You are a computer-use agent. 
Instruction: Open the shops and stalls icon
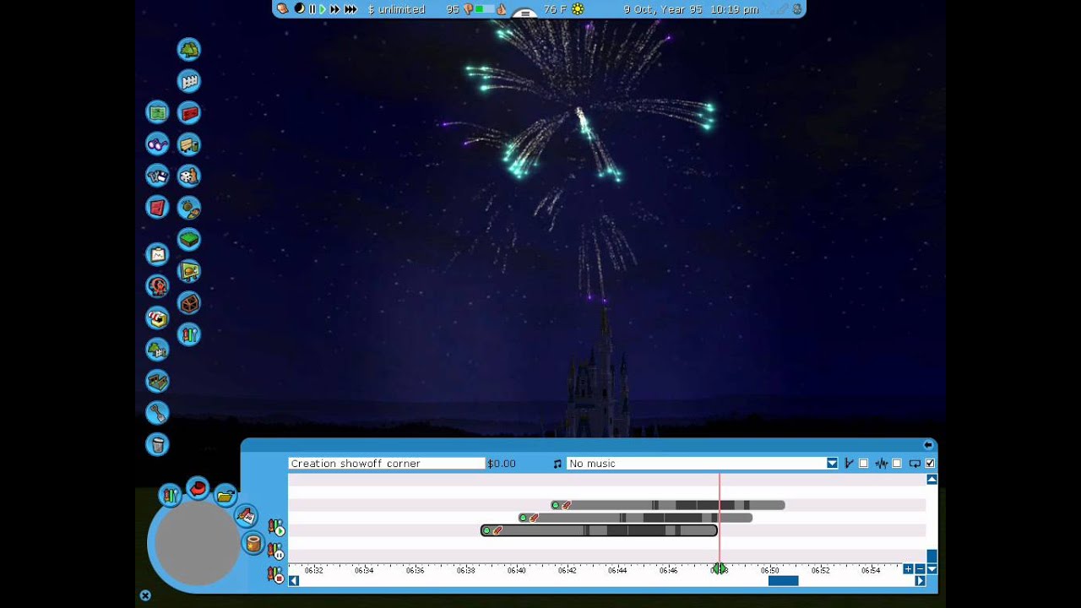[157, 318]
